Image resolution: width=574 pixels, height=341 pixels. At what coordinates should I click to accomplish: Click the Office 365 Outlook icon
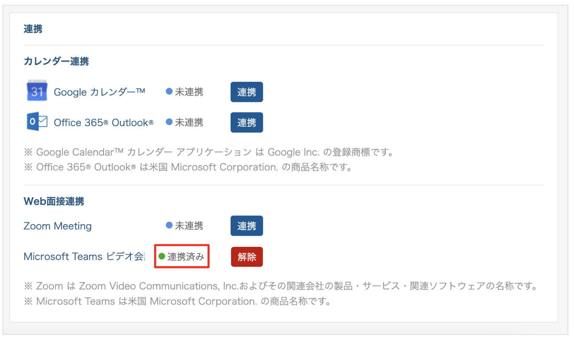(37, 122)
